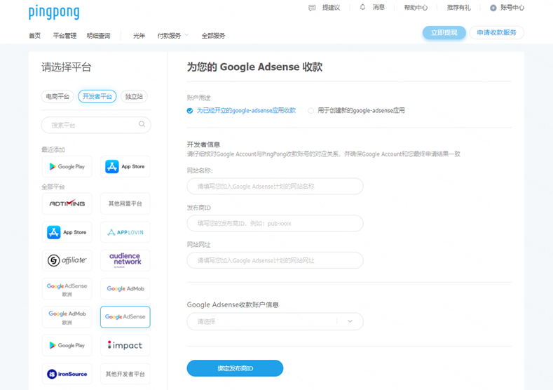The image size is (553, 390).
Task: Switch to the 独立站 tab
Action: pyautogui.click(x=134, y=96)
